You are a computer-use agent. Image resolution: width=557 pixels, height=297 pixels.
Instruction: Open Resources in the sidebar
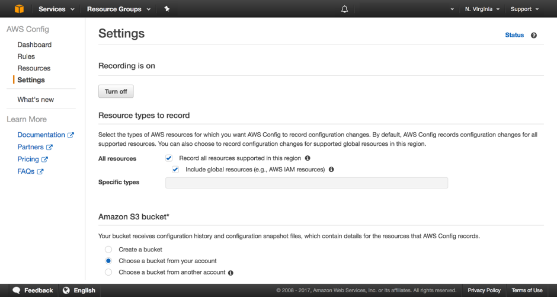(x=34, y=68)
